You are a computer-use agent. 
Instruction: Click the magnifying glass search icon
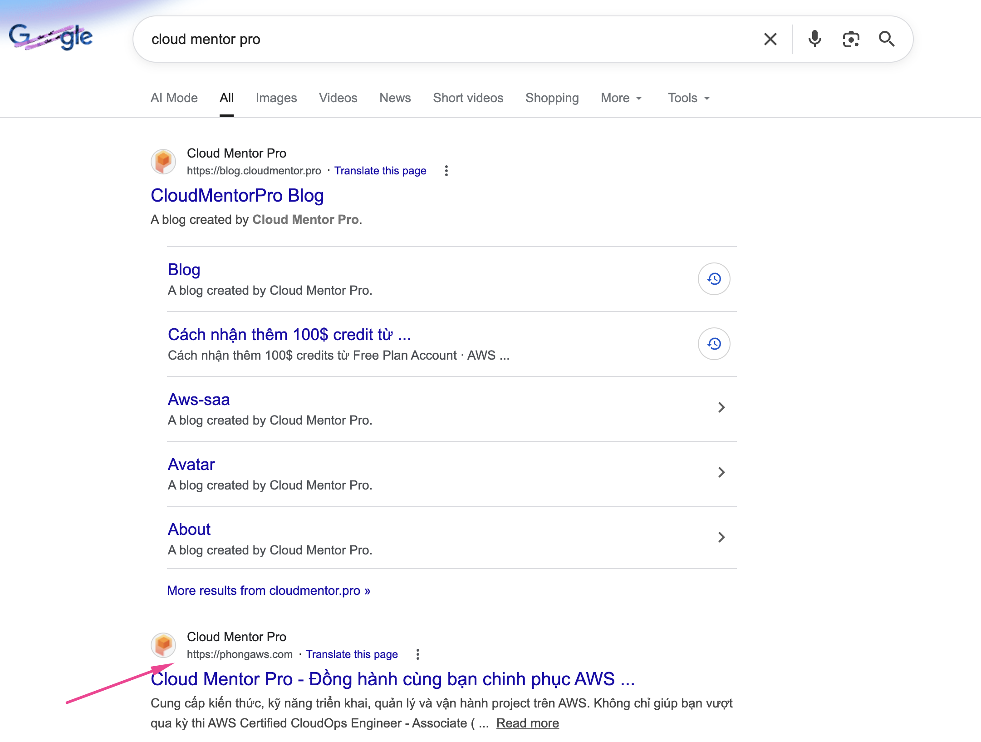(x=886, y=39)
